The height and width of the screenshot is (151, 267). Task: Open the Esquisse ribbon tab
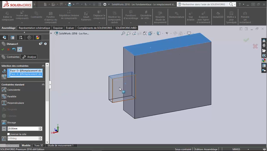point(58,28)
